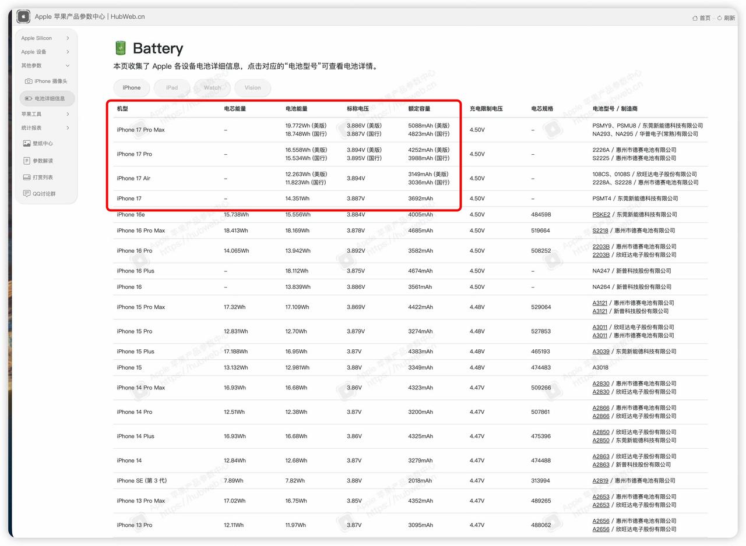This screenshot has height=546, width=746.
Task: Click the 4005mAh capacity value
Action: click(421, 214)
